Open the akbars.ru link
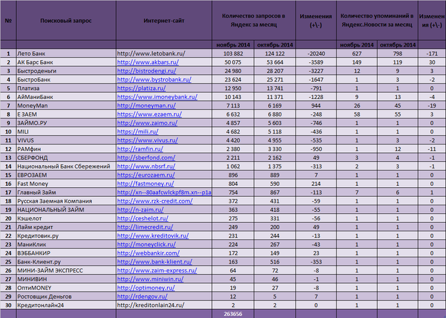Screen dimensions: 446x318 tap(148, 62)
